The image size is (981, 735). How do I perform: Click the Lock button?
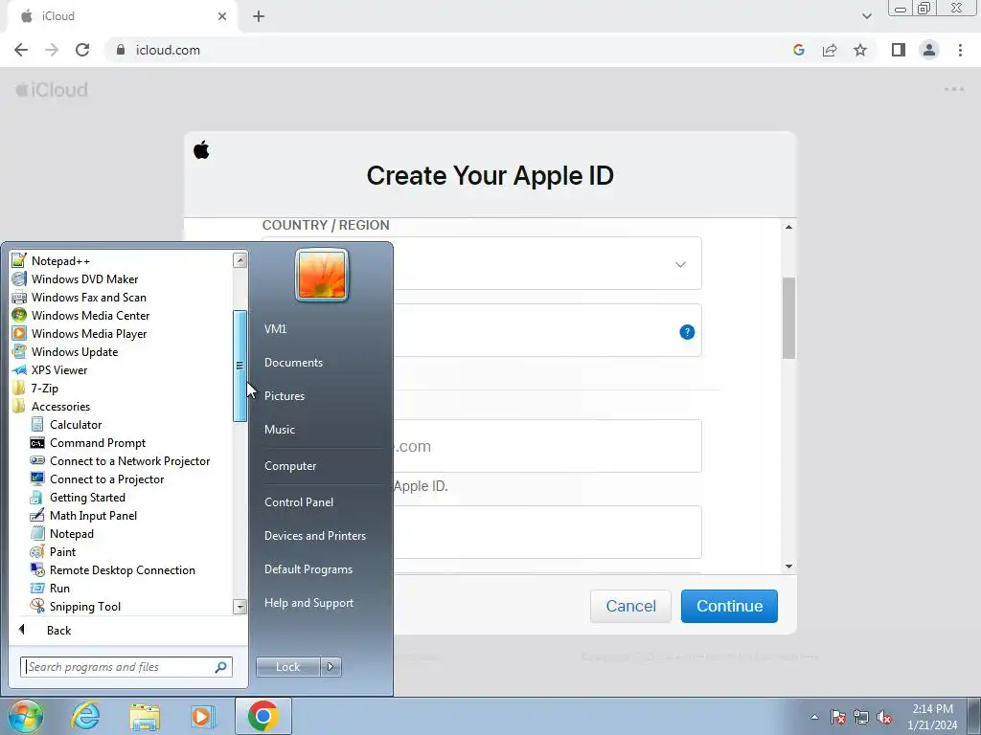tap(287, 667)
